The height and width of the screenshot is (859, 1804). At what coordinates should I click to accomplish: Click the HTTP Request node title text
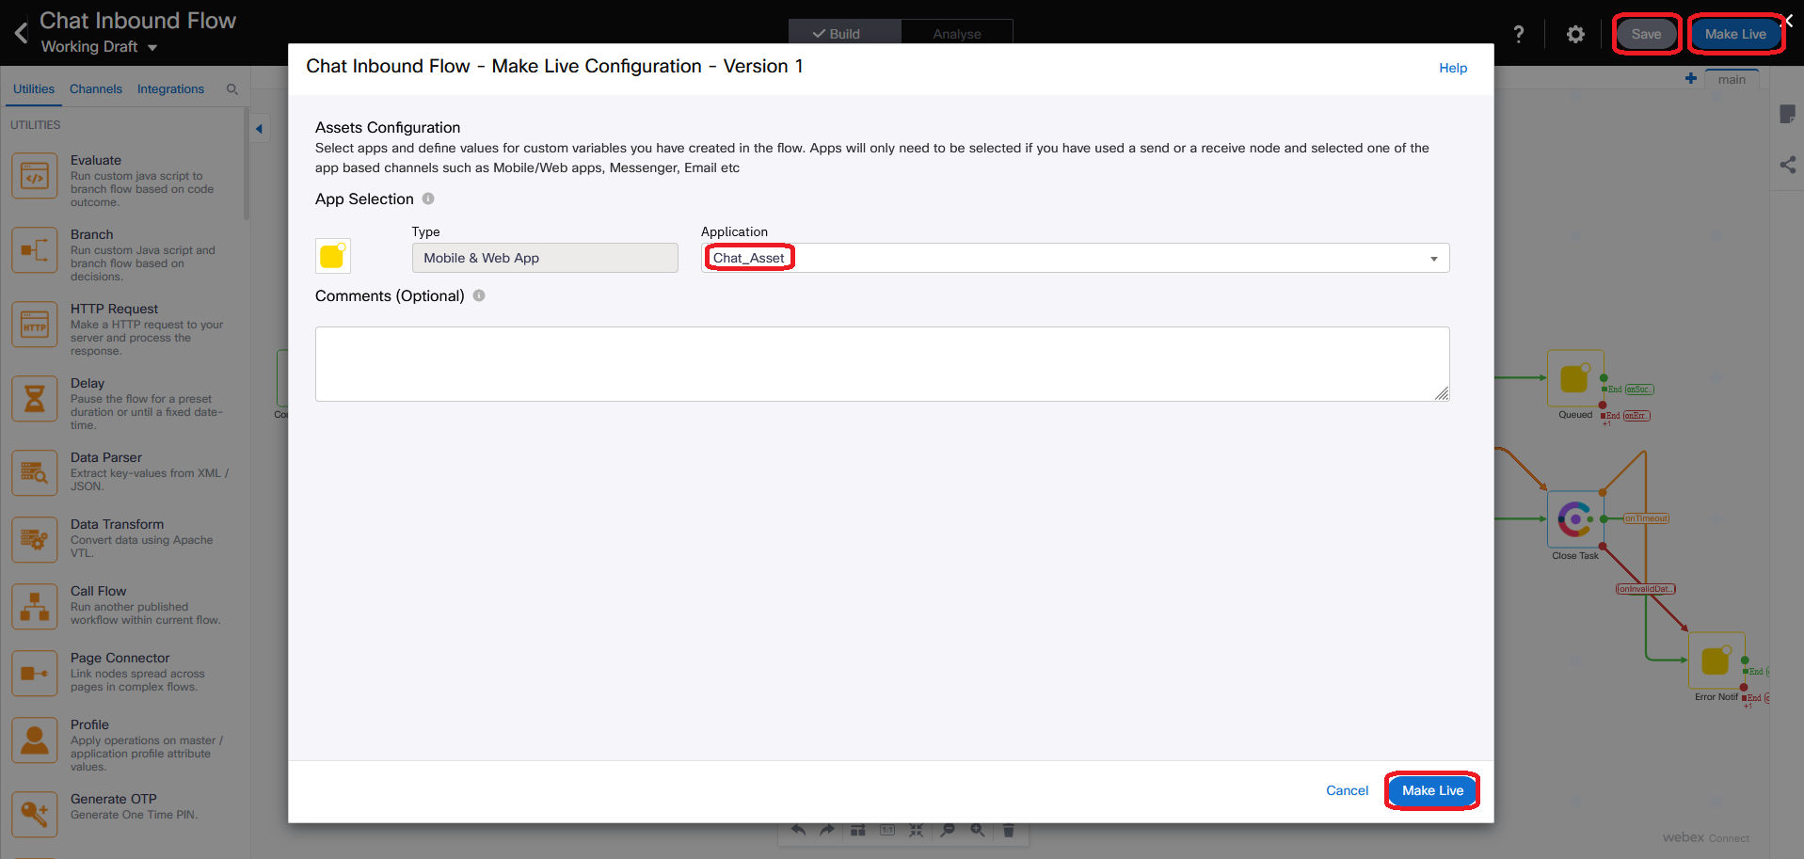click(114, 309)
